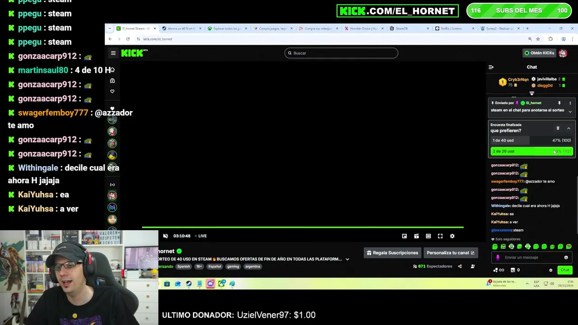The height and width of the screenshot is (325, 578).
Task: Expand the stream title dropdown arrow
Action: pyautogui.click(x=347, y=259)
